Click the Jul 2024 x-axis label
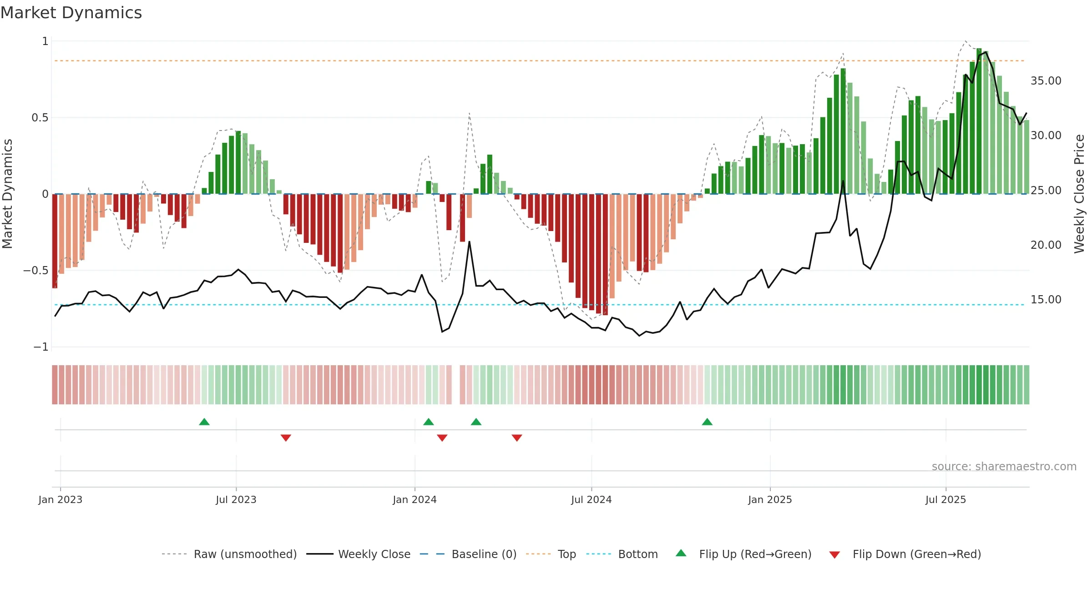 coord(591,499)
